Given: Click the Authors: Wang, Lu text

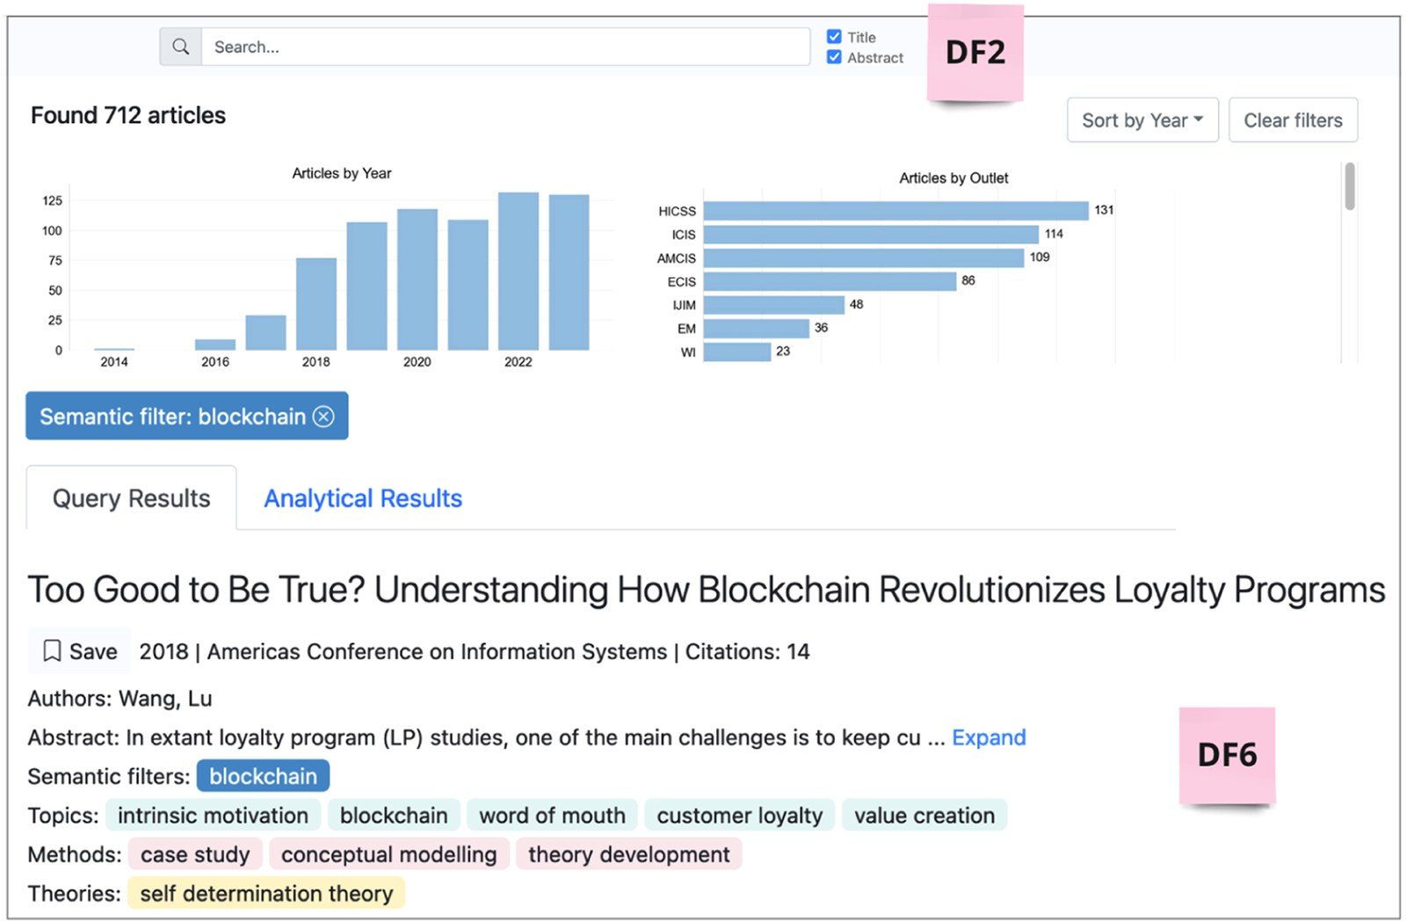Looking at the screenshot, I should click(120, 699).
